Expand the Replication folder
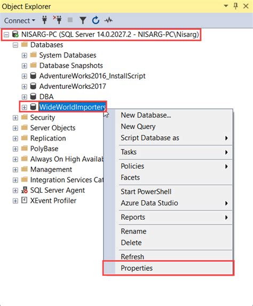 pos(15,138)
